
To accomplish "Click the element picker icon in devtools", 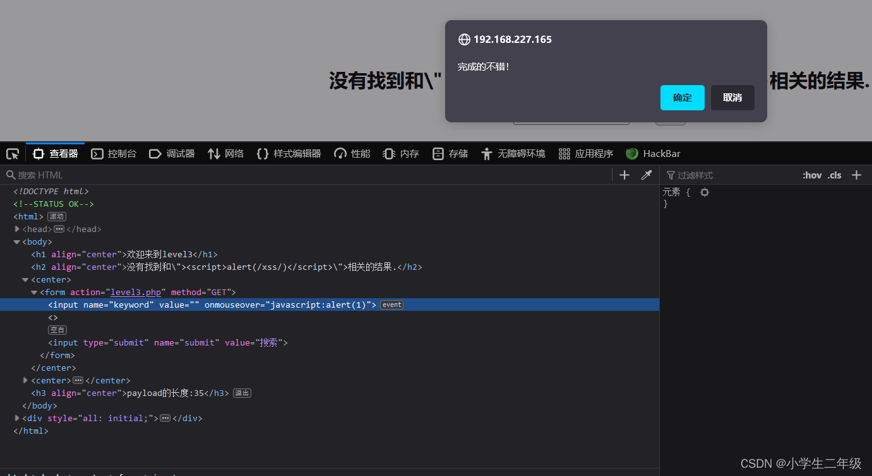I will click(13, 153).
